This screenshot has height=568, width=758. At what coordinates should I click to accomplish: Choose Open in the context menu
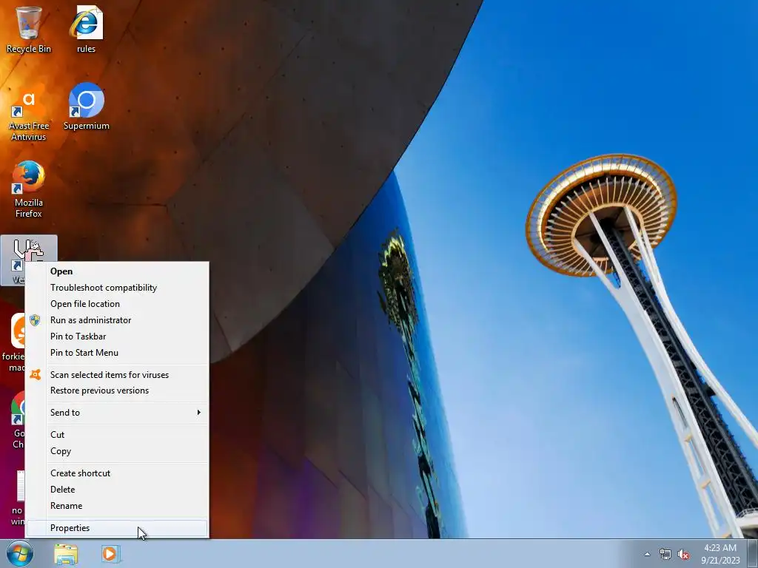pos(117,271)
